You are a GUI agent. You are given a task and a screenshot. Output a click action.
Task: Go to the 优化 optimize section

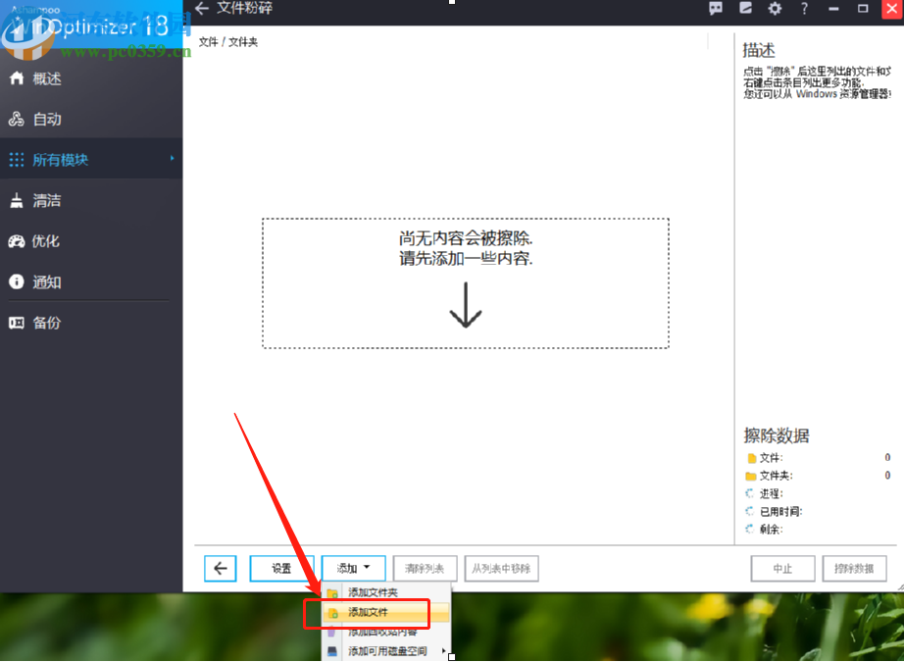coord(91,241)
